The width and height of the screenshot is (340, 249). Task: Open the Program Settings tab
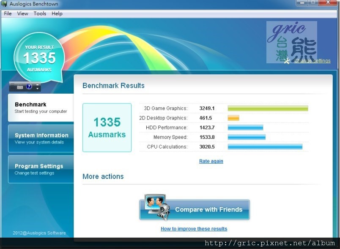coord(41,169)
